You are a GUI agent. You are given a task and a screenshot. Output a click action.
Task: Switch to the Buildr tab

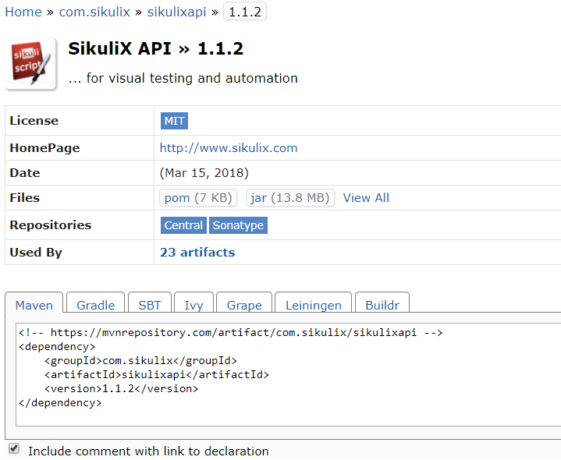click(382, 303)
